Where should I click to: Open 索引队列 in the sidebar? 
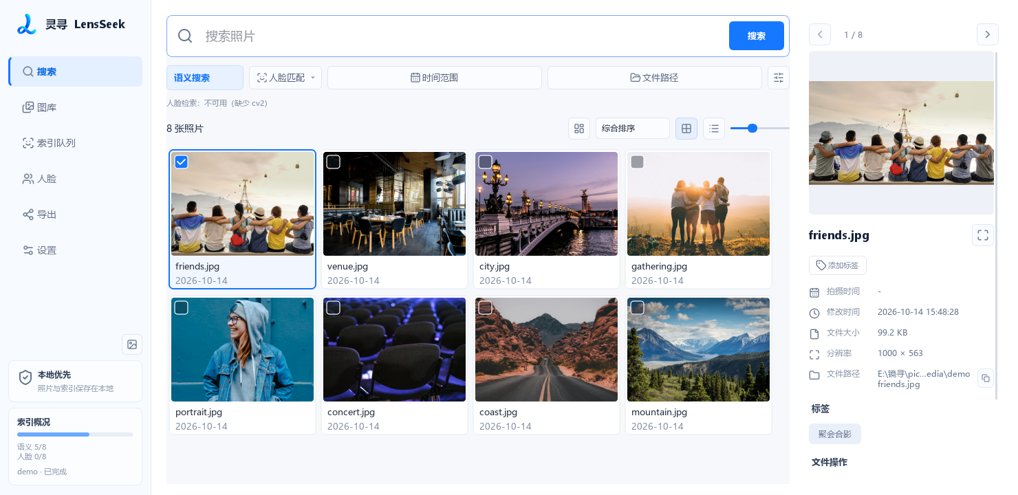tap(76, 143)
